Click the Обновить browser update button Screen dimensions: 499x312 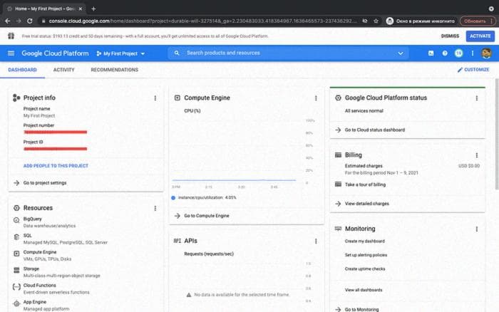pos(478,21)
